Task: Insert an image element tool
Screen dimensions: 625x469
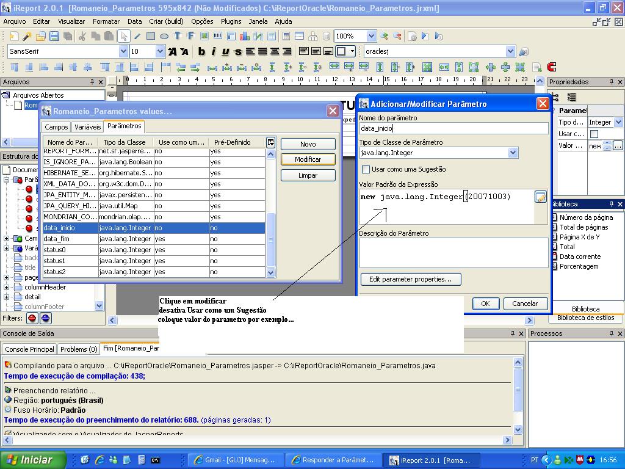Action: 204,36
